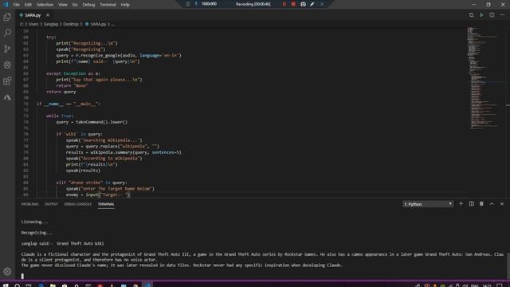Open changes compare icon in editor toolbar

click(471, 15)
